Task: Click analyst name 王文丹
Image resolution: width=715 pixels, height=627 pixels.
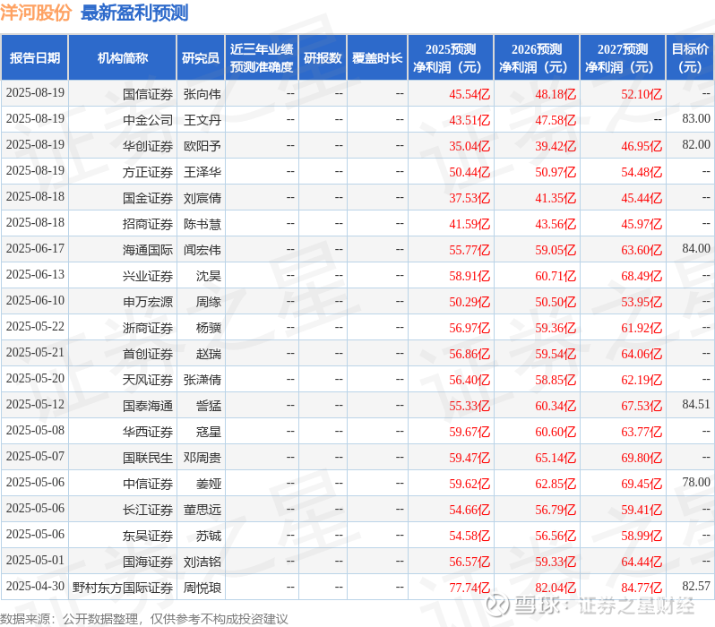Action: pos(202,120)
